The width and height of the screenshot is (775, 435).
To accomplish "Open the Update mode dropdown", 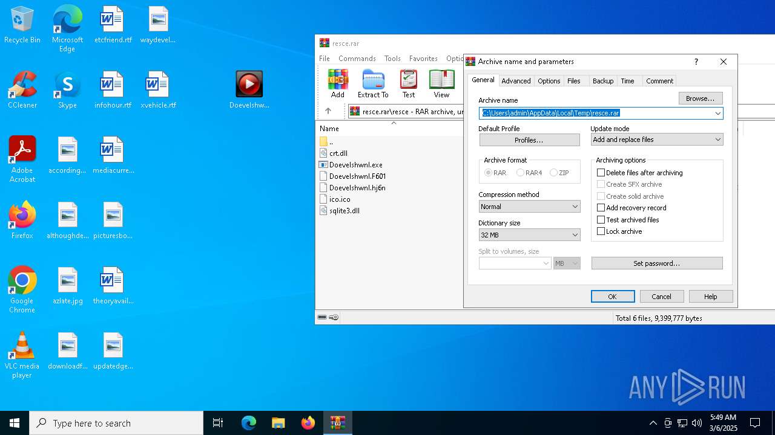I will [657, 140].
